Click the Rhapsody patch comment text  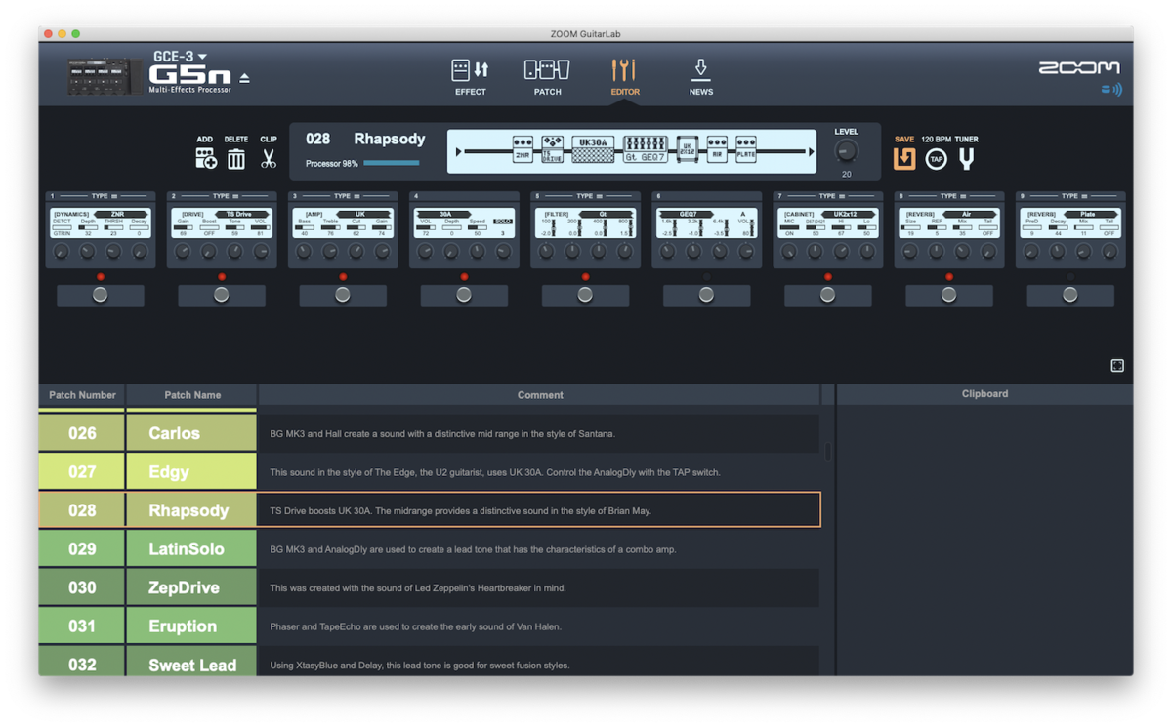[x=460, y=510]
